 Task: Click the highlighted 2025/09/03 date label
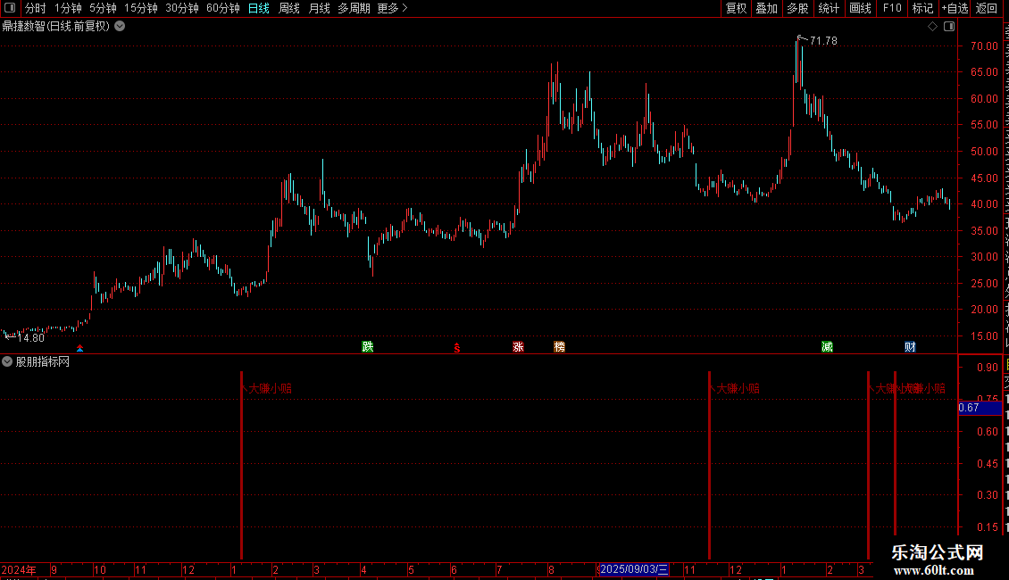coord(634,569)
